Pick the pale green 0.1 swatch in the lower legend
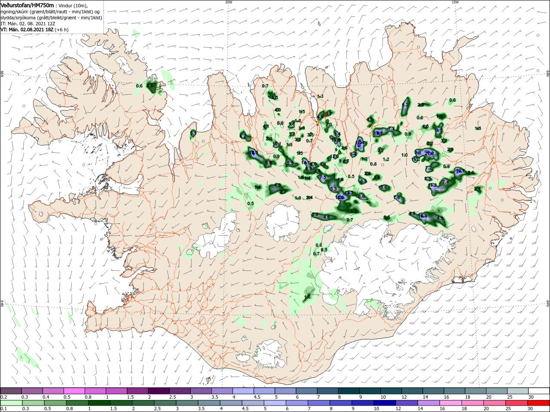Viewport: 550px width, 412px height. click(11, 403)
